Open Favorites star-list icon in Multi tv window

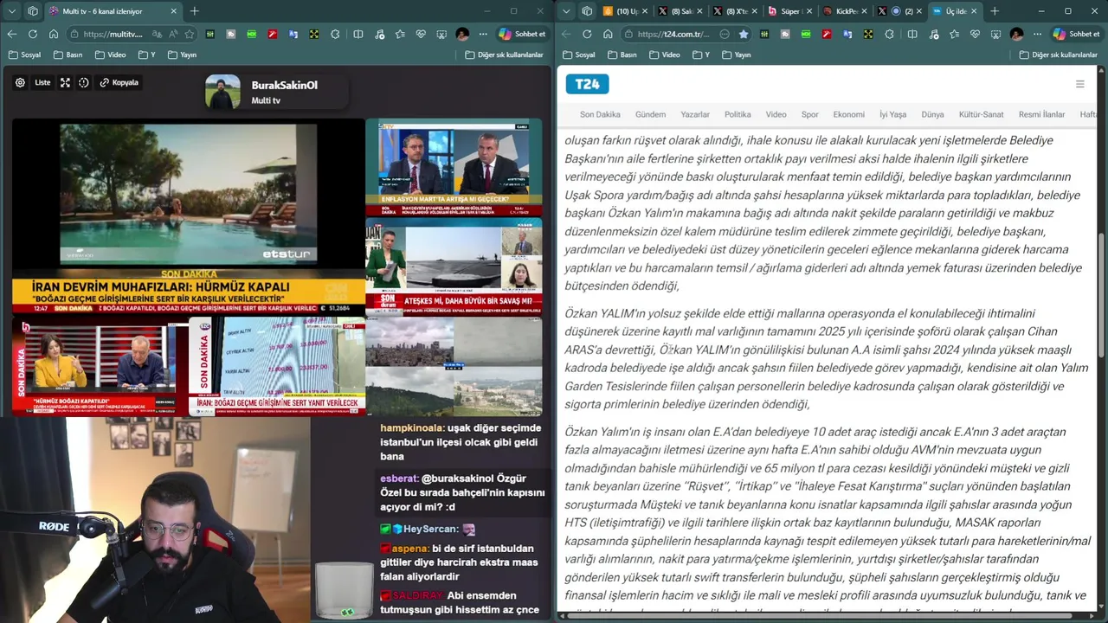click(400, 35)
